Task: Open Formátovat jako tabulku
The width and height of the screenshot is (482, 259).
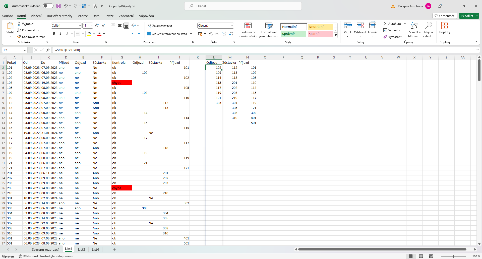Action: [x=269, y=30]
